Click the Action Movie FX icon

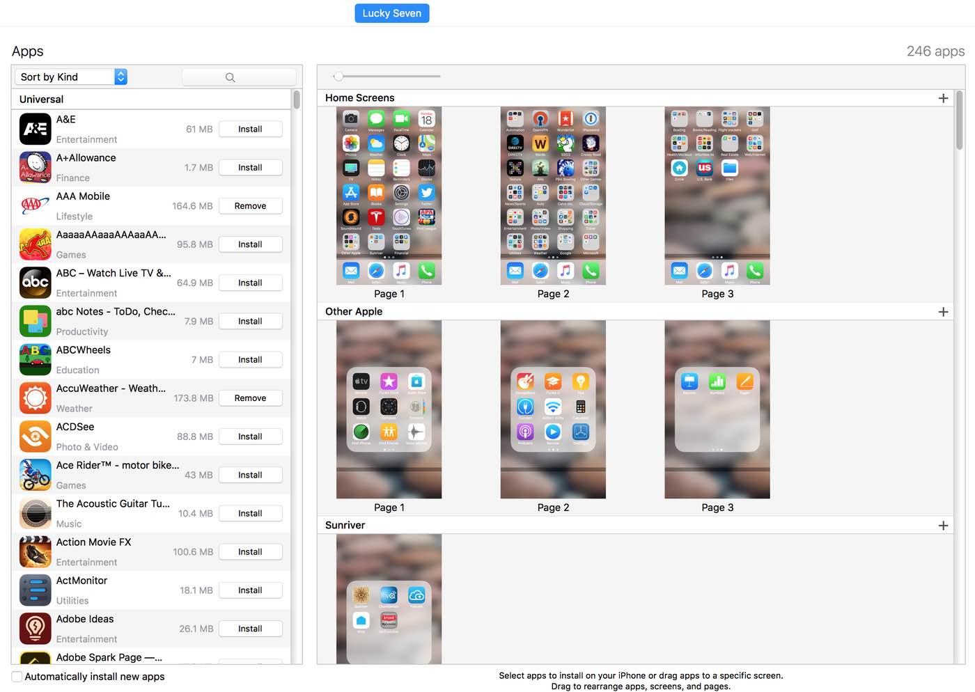click(36, 551)
